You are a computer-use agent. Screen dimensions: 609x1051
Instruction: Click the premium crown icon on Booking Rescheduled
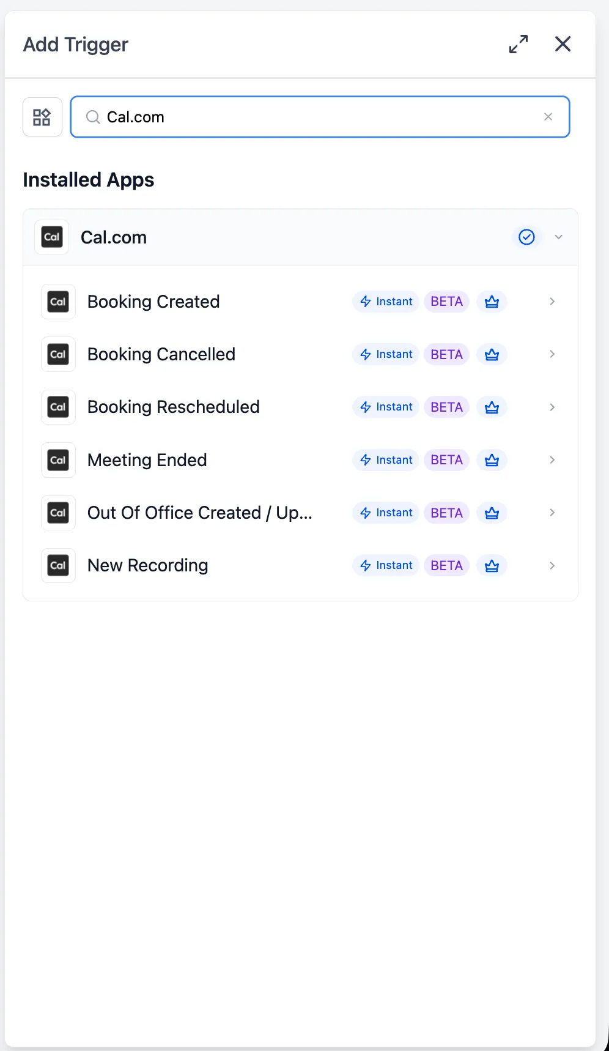(x=492, y=407)
